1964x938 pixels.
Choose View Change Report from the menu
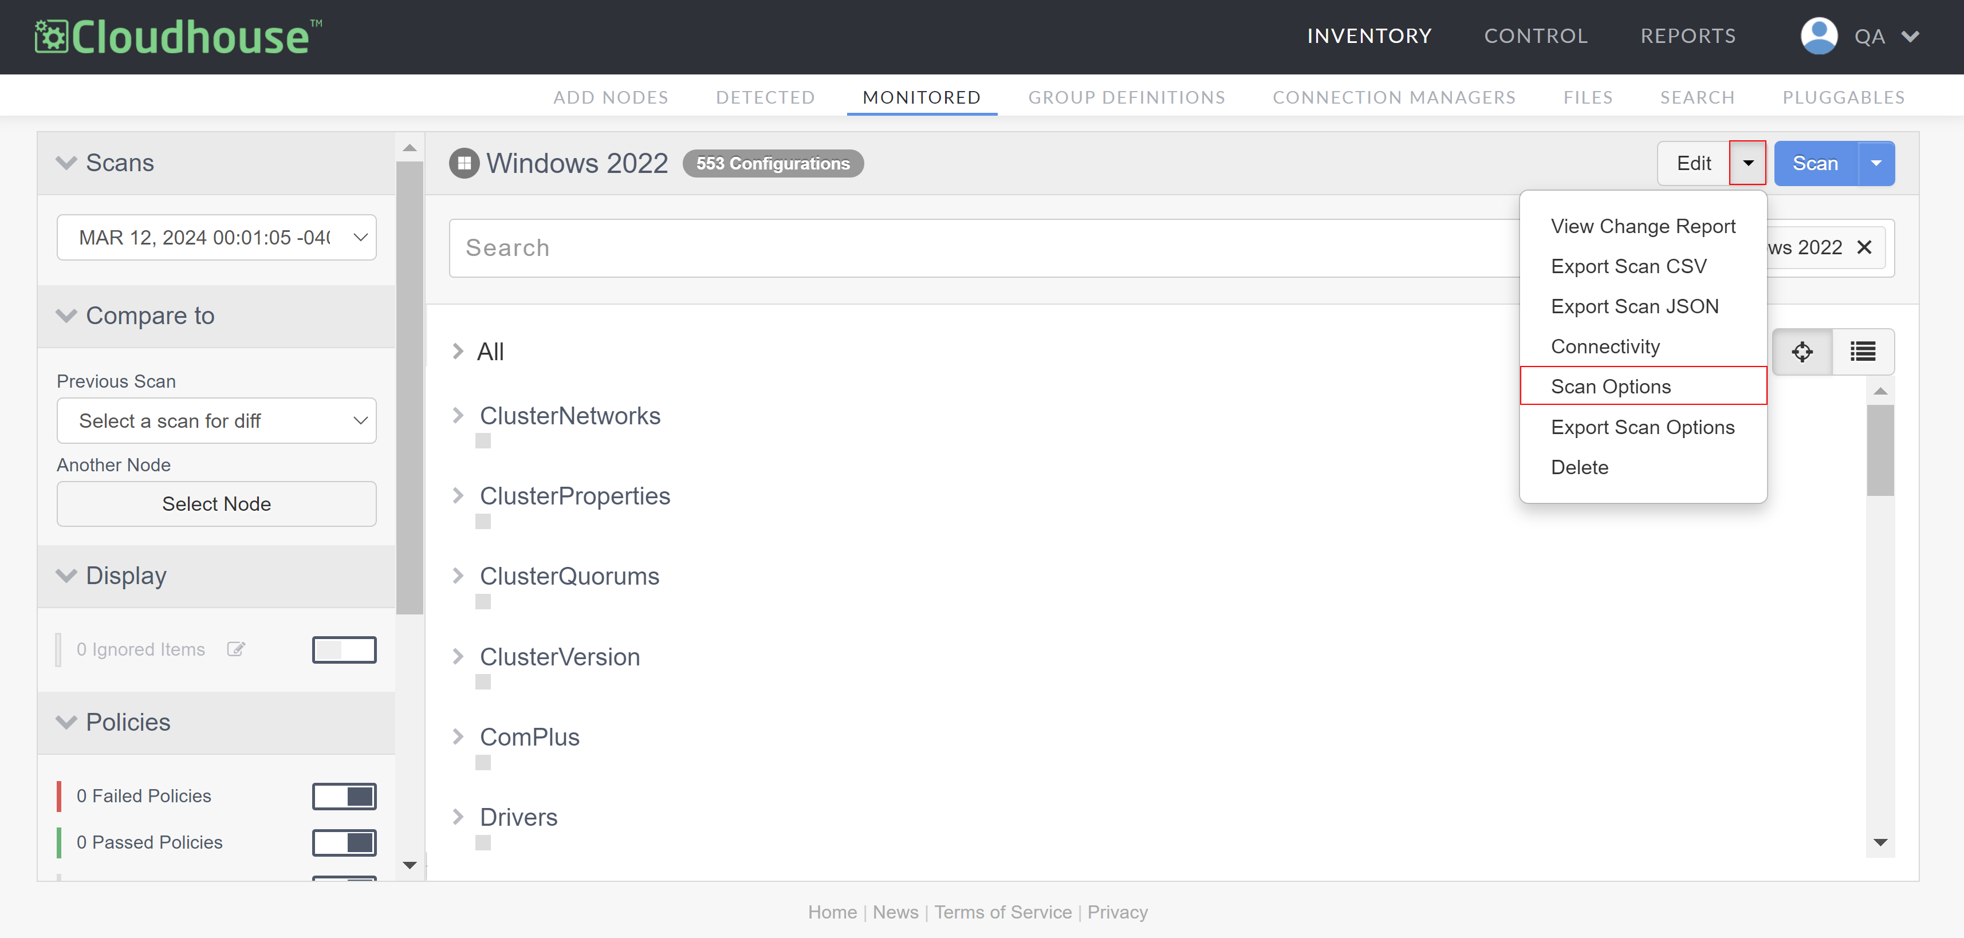(x=1643, y=226)
